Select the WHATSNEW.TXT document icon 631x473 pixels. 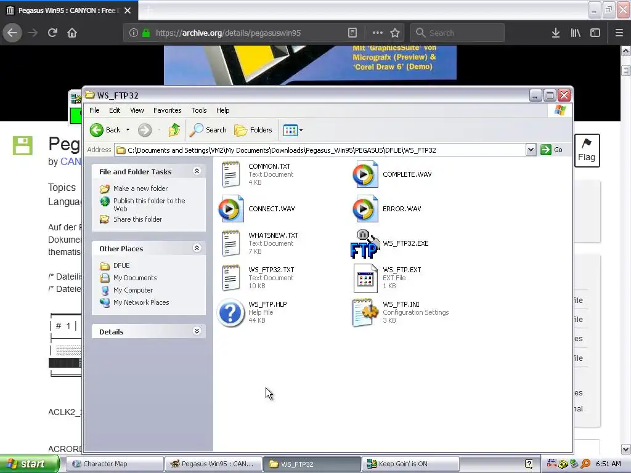(x=230, y=243)
